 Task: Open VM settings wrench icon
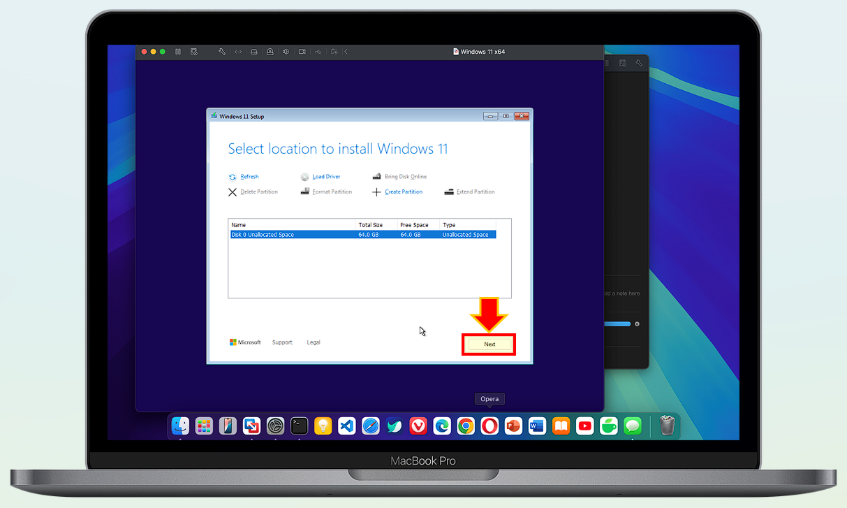[222, 52]
